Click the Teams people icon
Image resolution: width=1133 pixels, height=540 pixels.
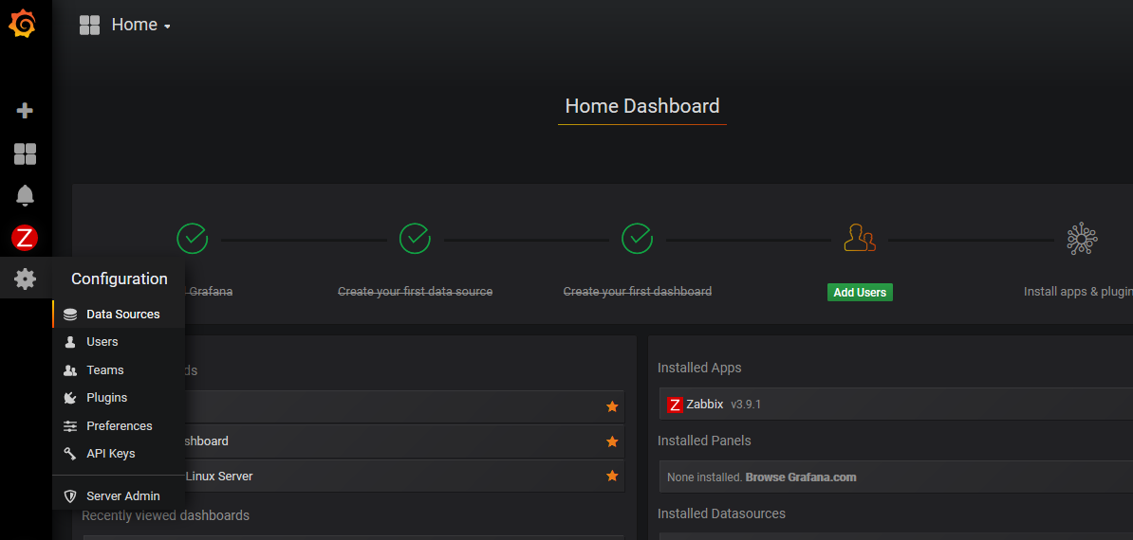click(70, 369)
